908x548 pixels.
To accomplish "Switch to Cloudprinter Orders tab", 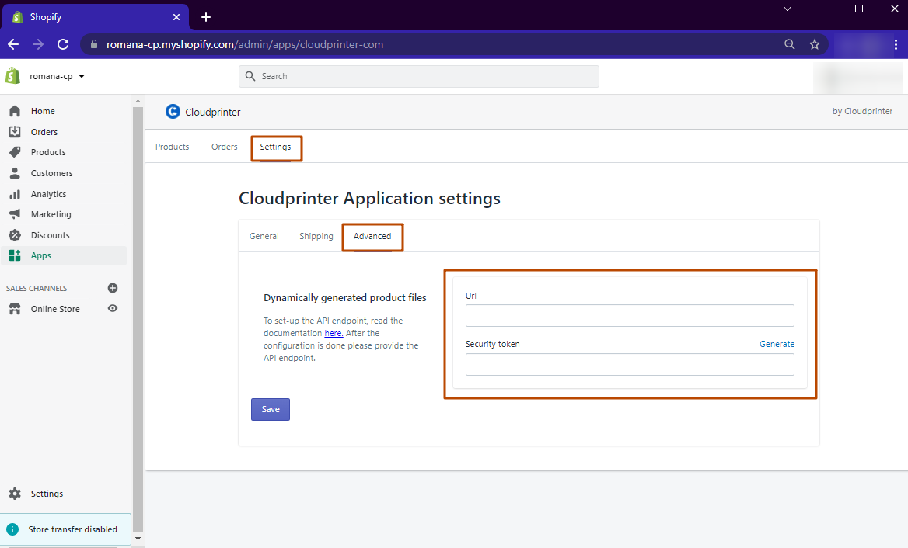I will (x=224, y=147).
